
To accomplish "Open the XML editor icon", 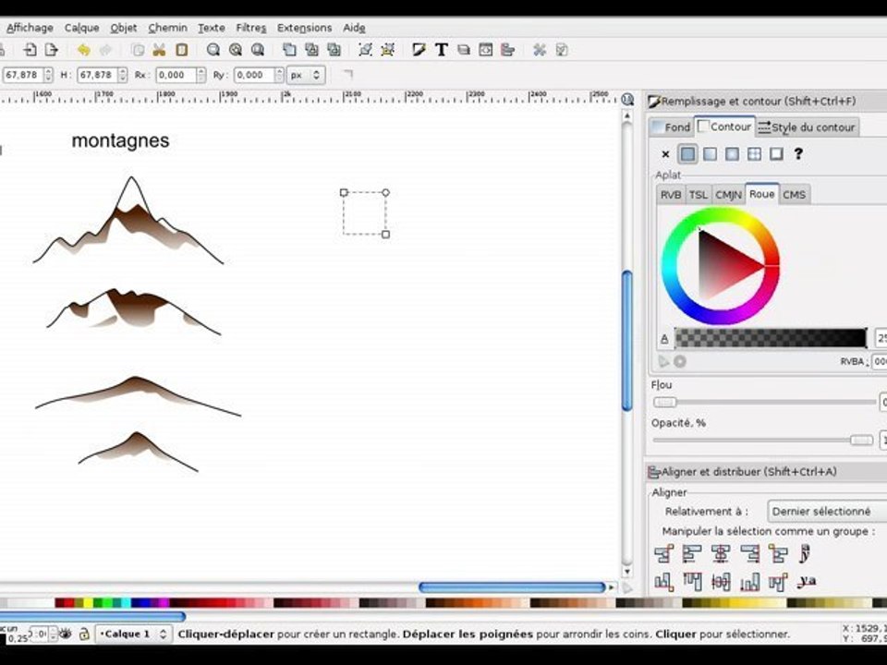I will [485, 50].
